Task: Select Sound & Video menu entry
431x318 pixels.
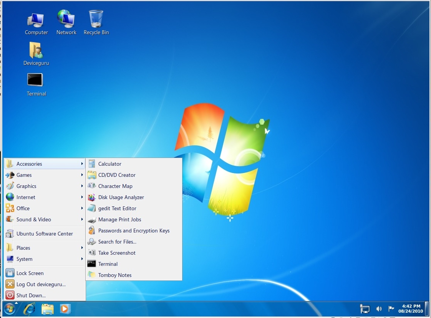Action: coord(45,219)
